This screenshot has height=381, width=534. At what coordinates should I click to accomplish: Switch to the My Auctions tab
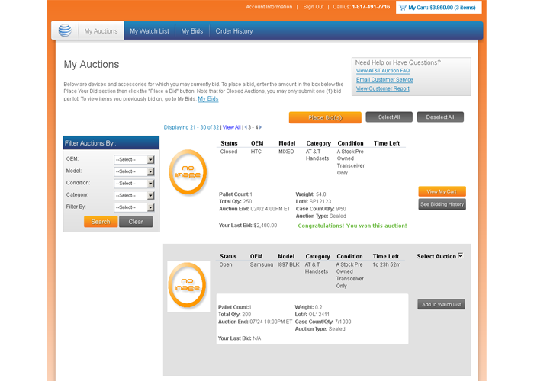pyautogui.click(x=101, y=31)
